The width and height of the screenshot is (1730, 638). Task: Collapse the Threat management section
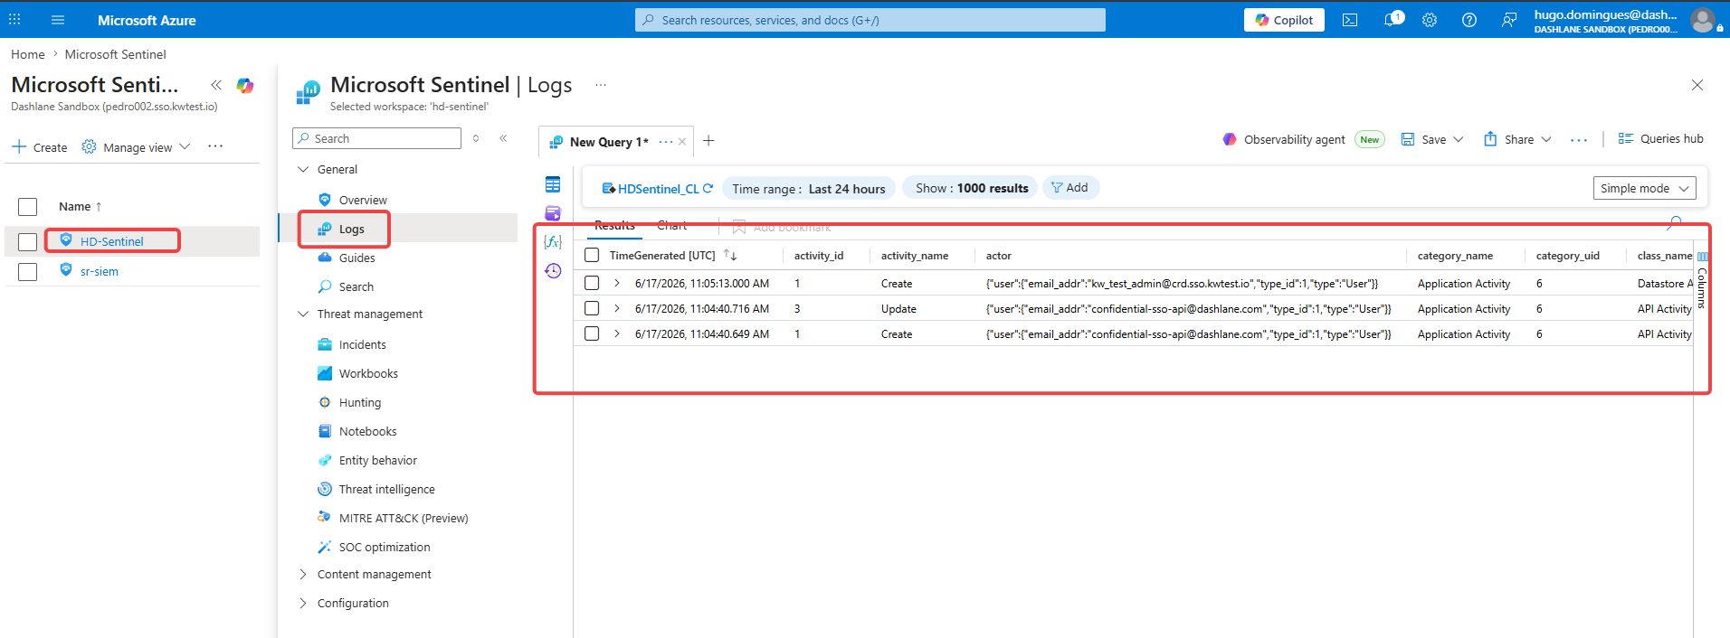click(304, 314)
